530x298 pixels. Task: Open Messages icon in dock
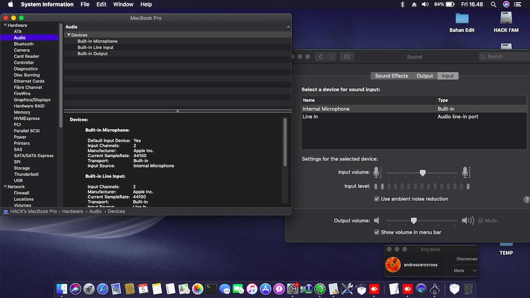pyautogui.click(x=225, y=289)
